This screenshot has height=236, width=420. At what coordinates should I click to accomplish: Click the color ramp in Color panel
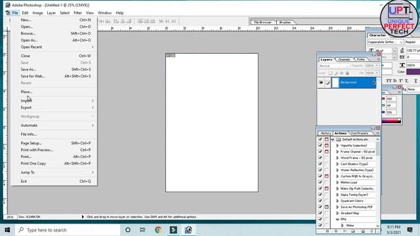click(391, 121)
